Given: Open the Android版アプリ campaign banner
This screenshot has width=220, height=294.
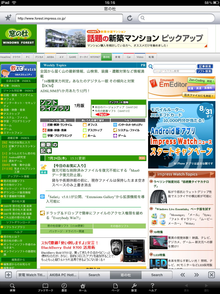Looking at the screenshot, I should [182, 135].
